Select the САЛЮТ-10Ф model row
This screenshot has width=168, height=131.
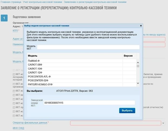coord(82,69)
